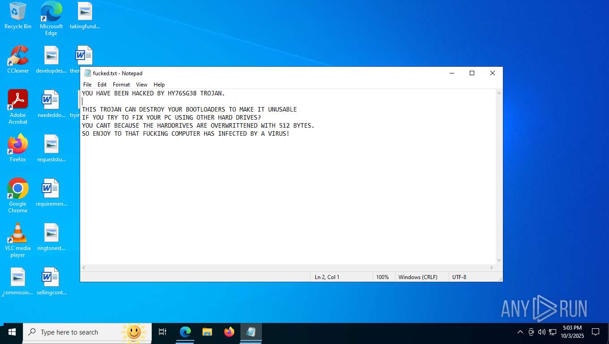The image size is (609, 344).
Task: Launch Microsoft Edge from the desktop
Action: 51,18
